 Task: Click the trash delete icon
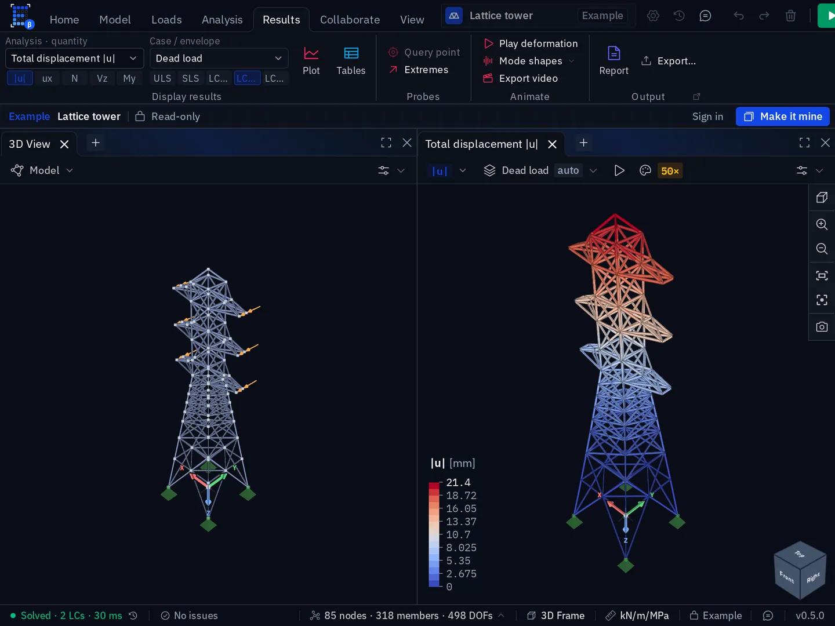coord(790,16)
